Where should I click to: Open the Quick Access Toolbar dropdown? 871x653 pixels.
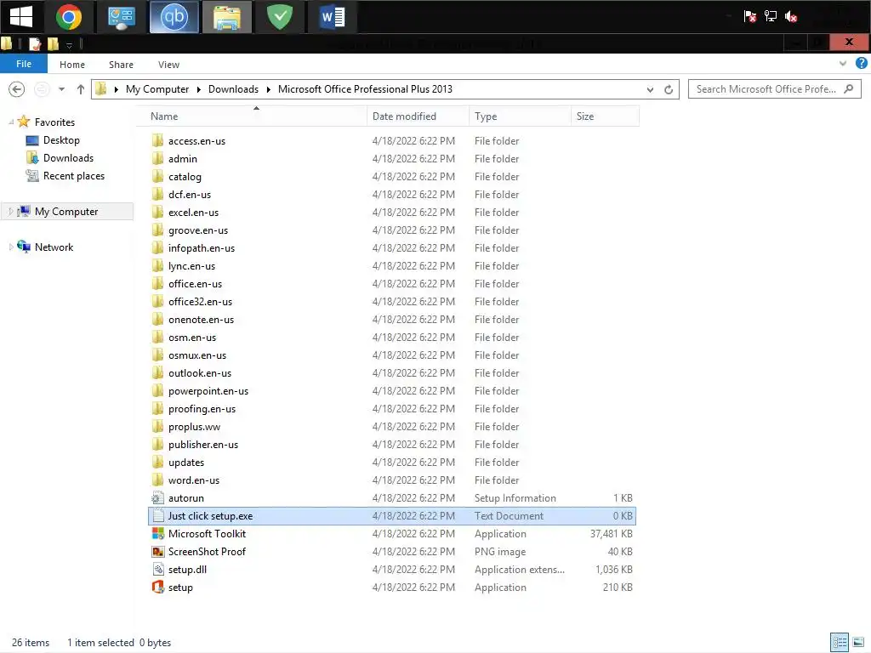(x=69, y=45)
